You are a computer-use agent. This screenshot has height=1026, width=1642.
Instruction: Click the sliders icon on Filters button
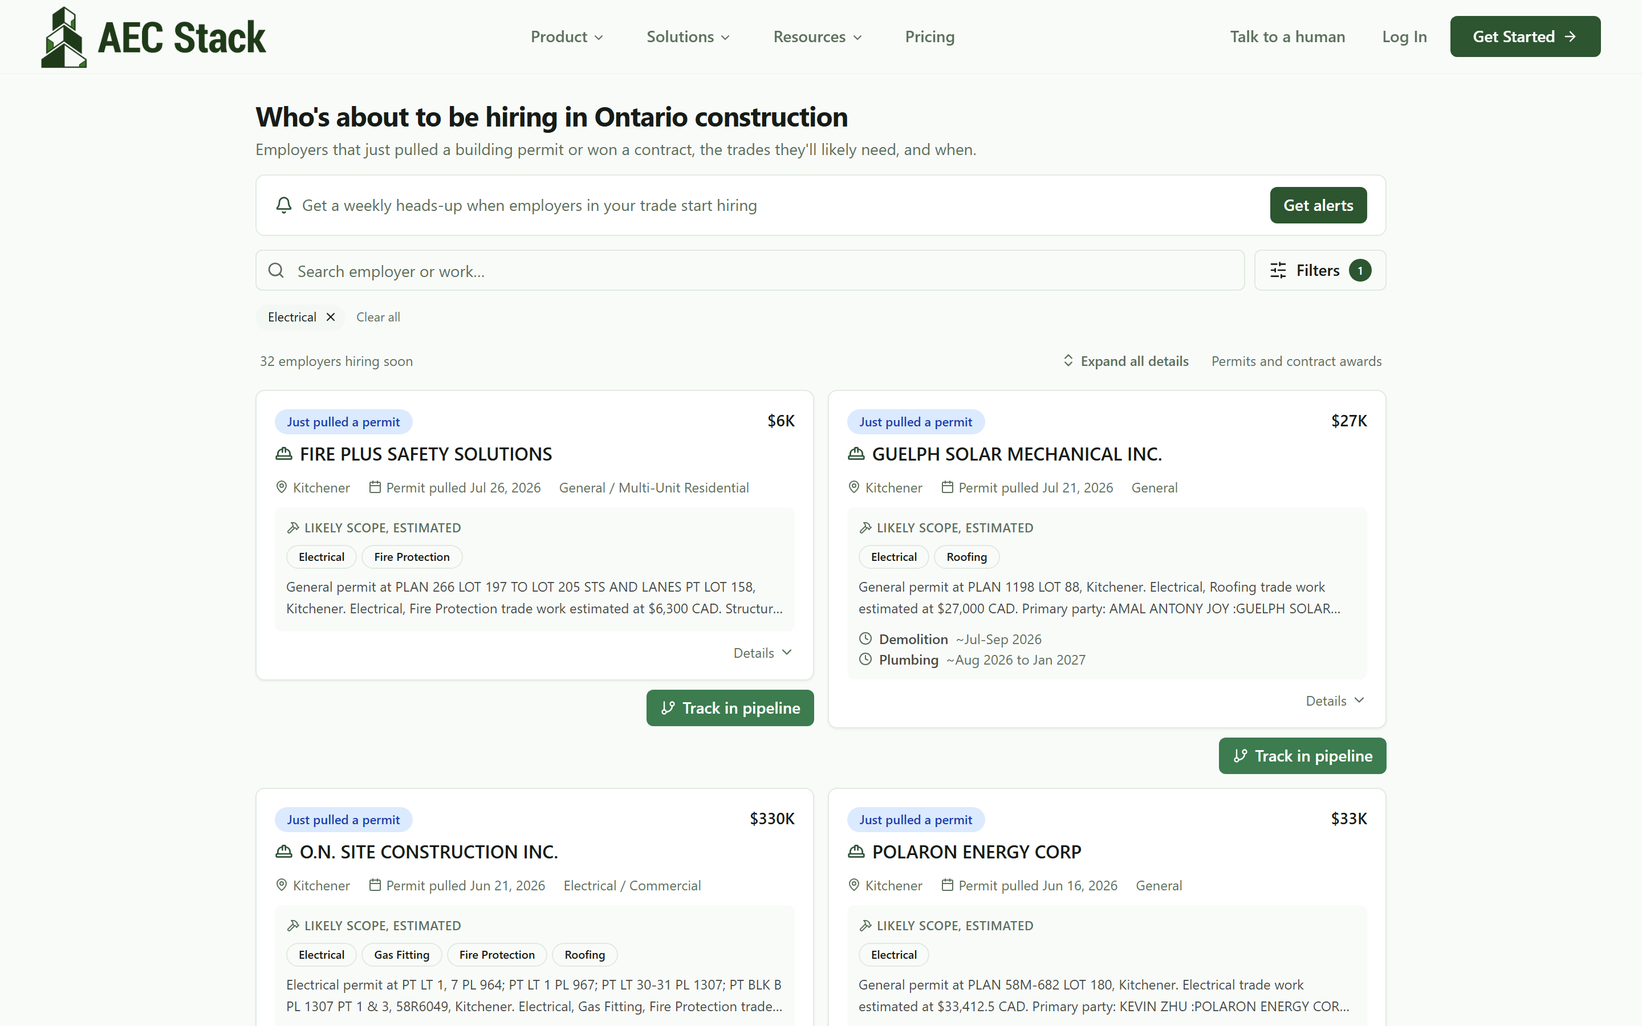point(1278,270)
